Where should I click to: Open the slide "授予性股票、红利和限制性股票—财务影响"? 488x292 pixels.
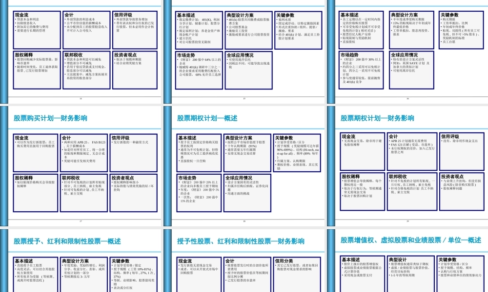tap(244, 261)
